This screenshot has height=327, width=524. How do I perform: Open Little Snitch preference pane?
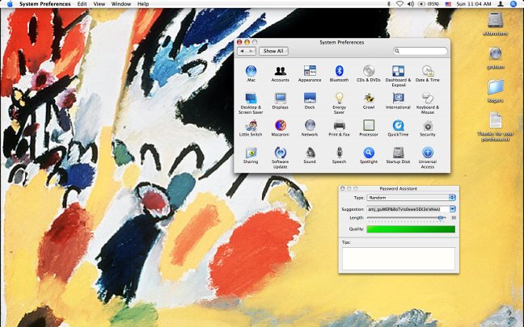(x=251, y=128)
